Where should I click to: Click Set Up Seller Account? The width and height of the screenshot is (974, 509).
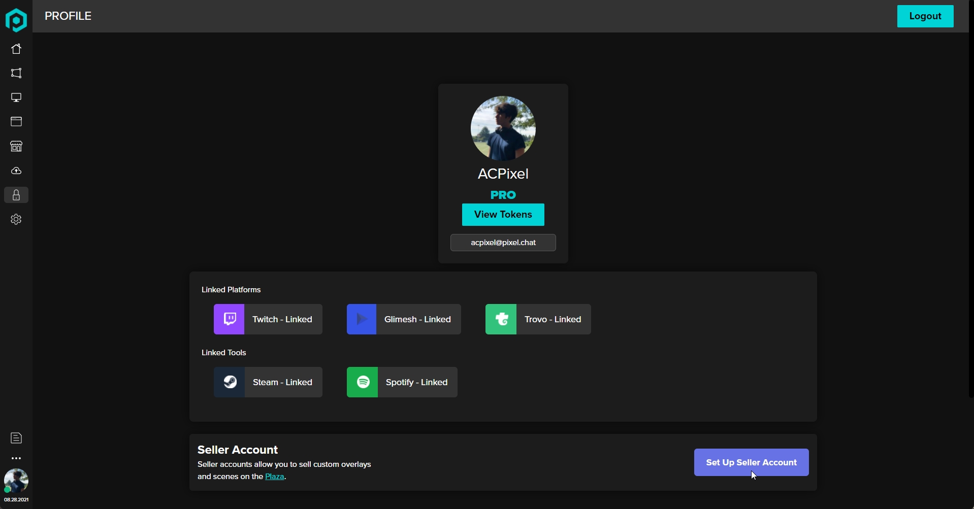tap(751, 462)
